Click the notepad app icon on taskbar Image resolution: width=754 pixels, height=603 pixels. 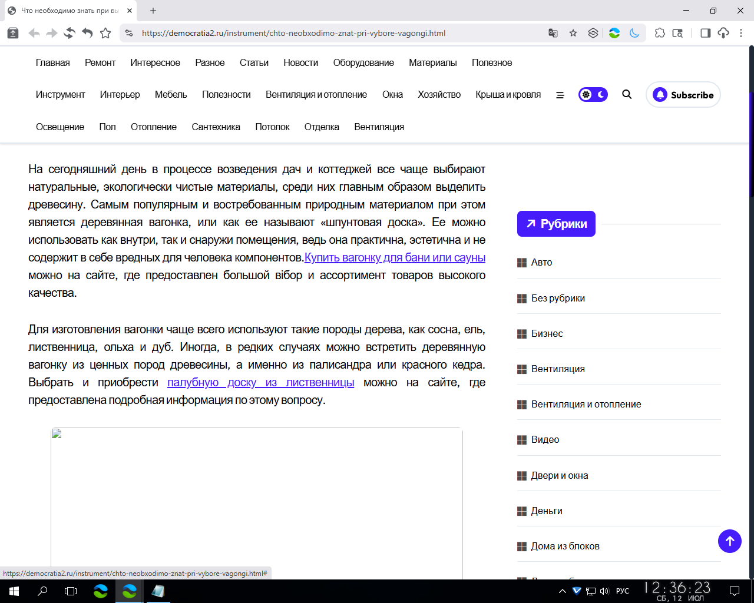(158, 591)
